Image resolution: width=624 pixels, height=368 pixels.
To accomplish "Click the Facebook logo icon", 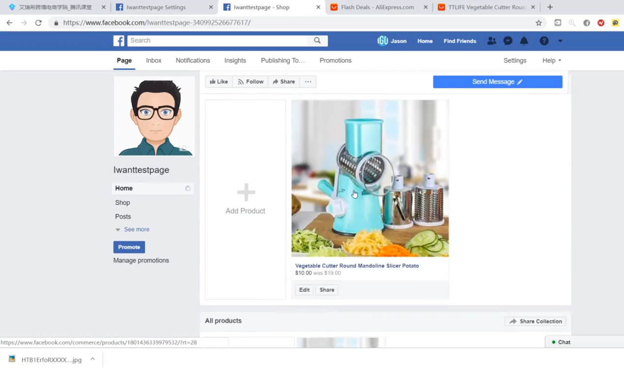I will coord(119,41).
